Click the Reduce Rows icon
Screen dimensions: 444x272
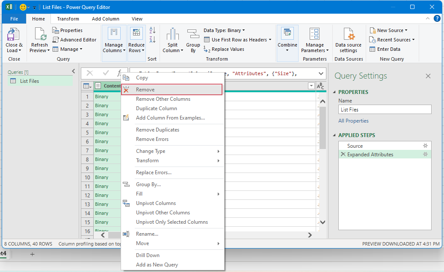[x=136, y=33]
